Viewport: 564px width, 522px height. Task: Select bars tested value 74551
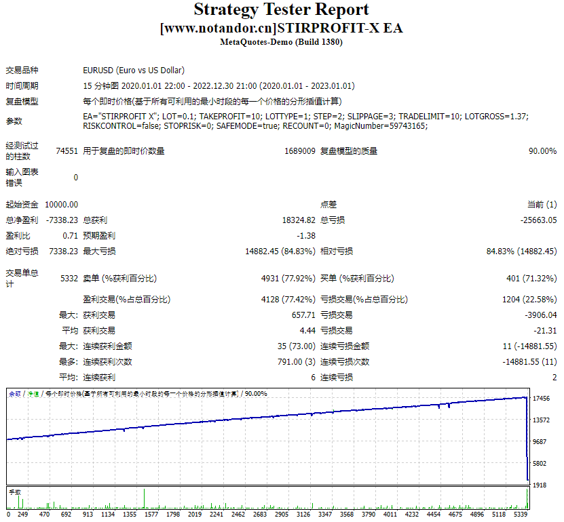(x=67, y=151)
